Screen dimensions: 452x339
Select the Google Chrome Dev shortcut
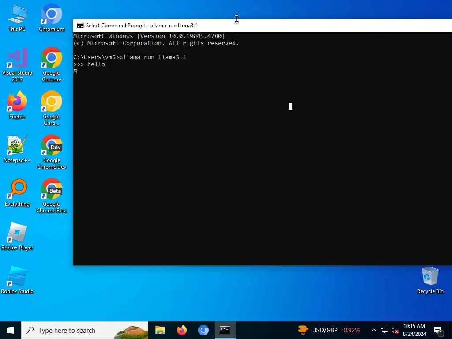(52, 152)
